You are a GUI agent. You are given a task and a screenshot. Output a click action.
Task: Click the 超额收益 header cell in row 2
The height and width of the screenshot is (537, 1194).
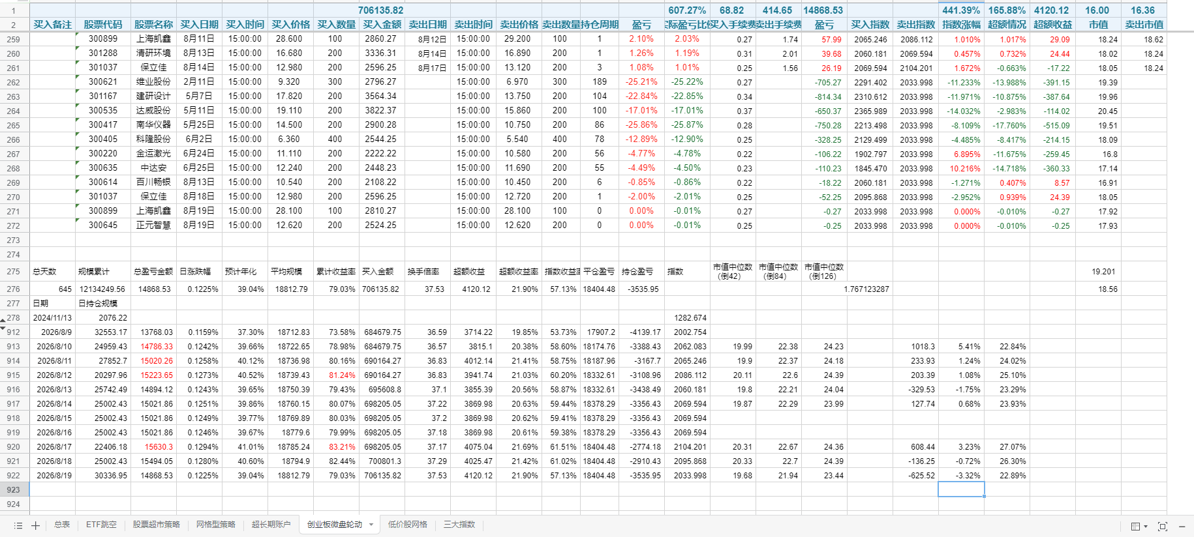tap(1053, 25)
